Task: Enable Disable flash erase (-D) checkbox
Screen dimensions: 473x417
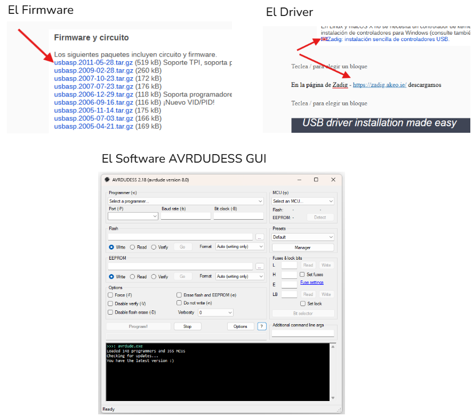Action: (110, 312)
